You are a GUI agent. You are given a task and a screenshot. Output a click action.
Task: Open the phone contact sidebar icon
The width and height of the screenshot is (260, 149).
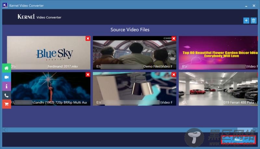click(6, 95)
